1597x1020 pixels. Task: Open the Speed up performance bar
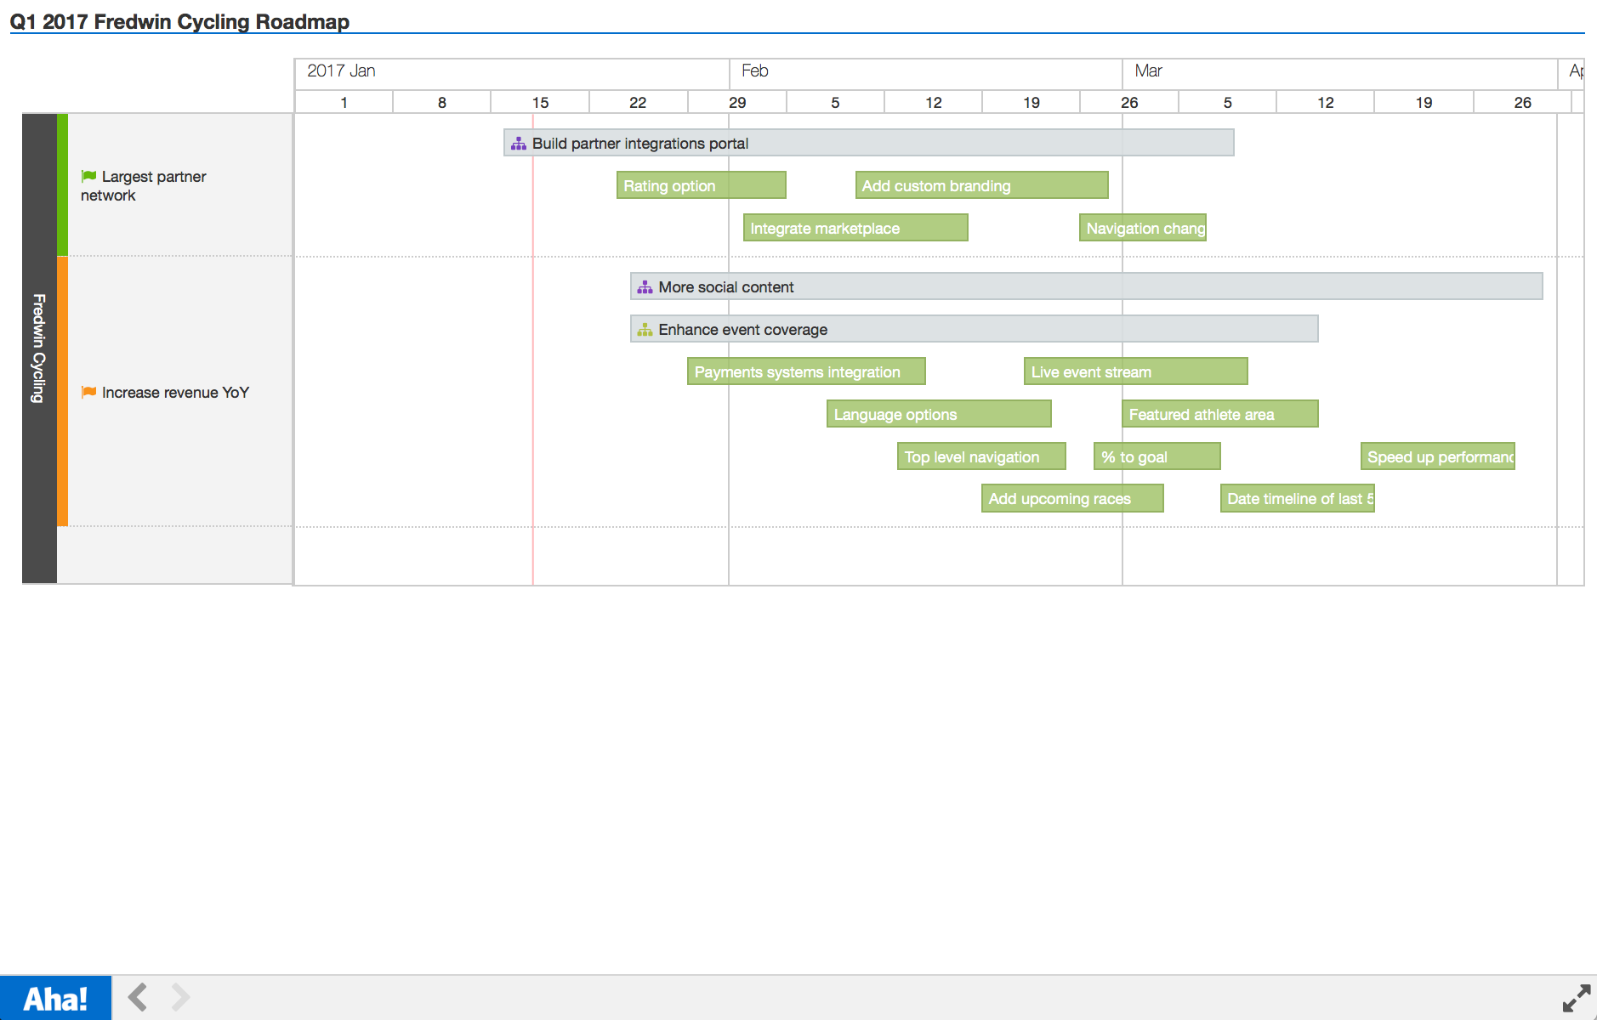click(1438, 456)
